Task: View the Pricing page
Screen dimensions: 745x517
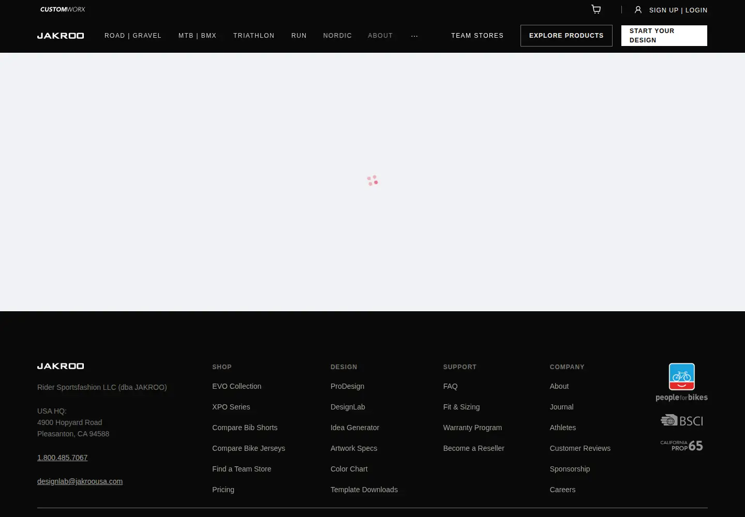Action: [x=224, y=490]
